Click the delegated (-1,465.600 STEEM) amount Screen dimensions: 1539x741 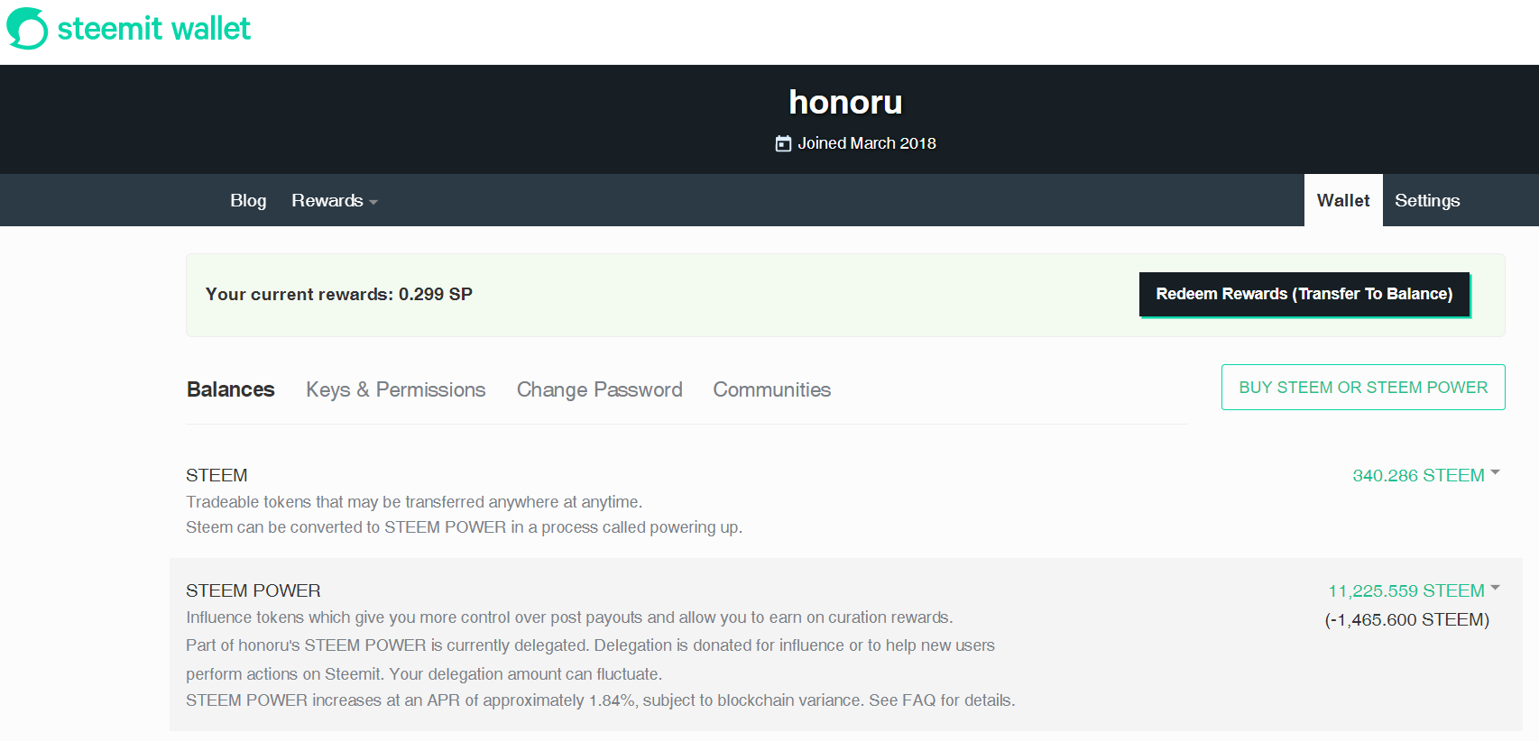(x=1406, y=619)
